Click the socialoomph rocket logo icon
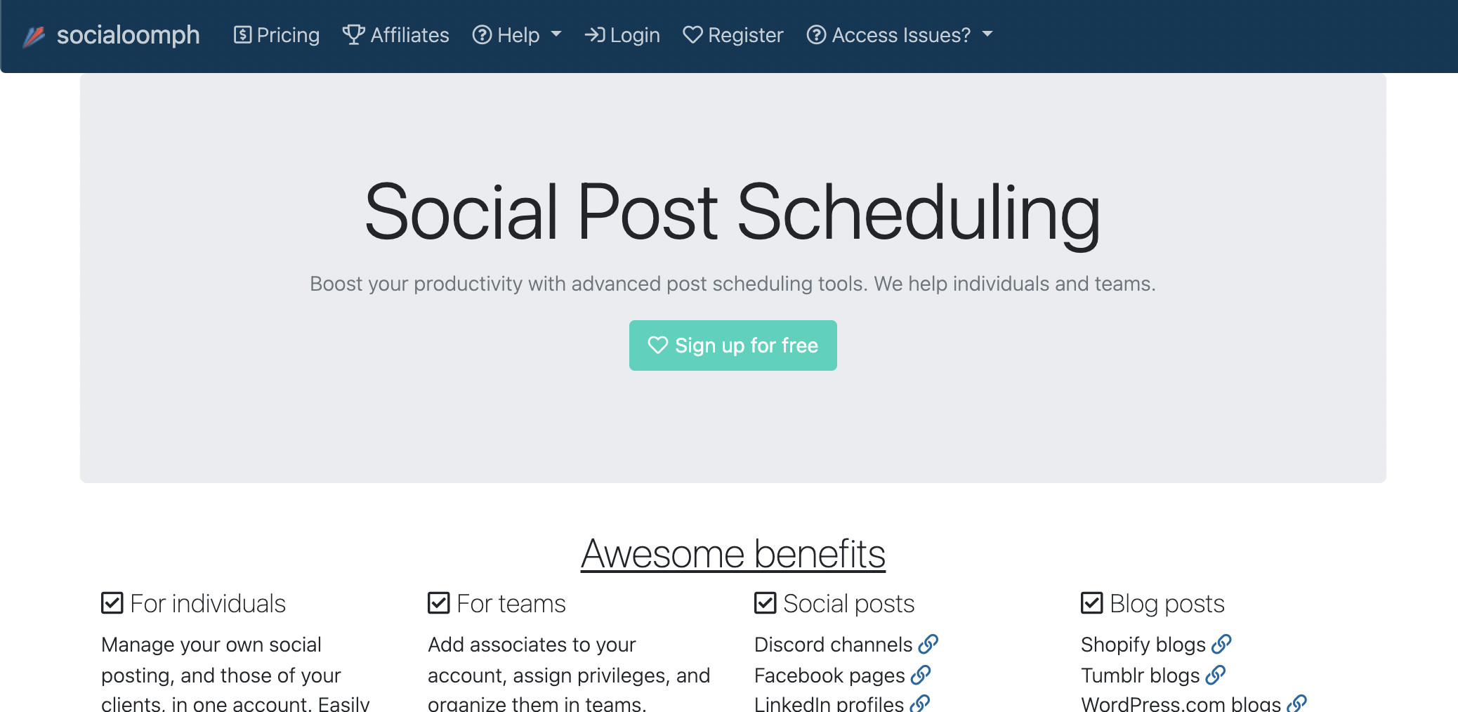Image resolution: width=1458 pixels, height=712 pixels. point(35,34)
